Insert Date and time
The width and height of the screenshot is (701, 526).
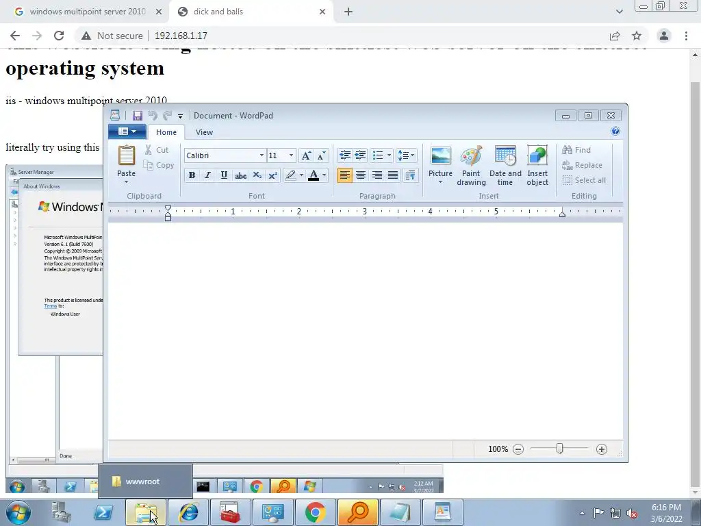505,166
